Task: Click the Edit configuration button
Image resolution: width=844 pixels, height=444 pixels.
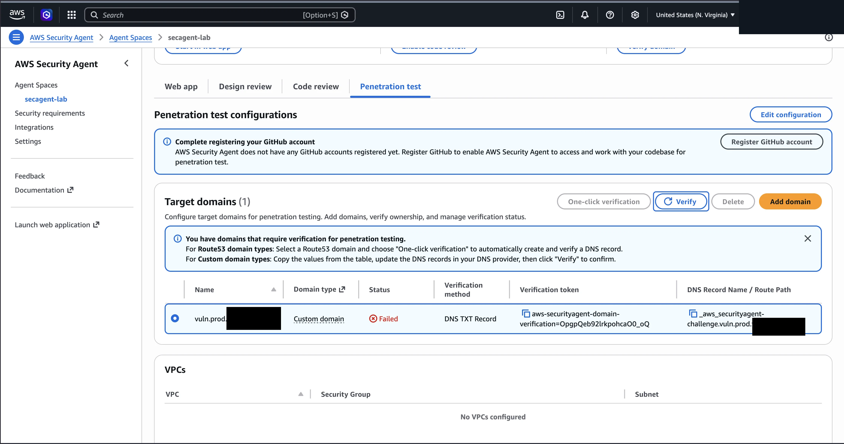Action: (791, 114)
